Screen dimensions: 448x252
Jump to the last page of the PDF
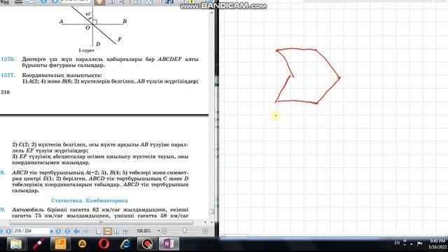coord(67,231)
